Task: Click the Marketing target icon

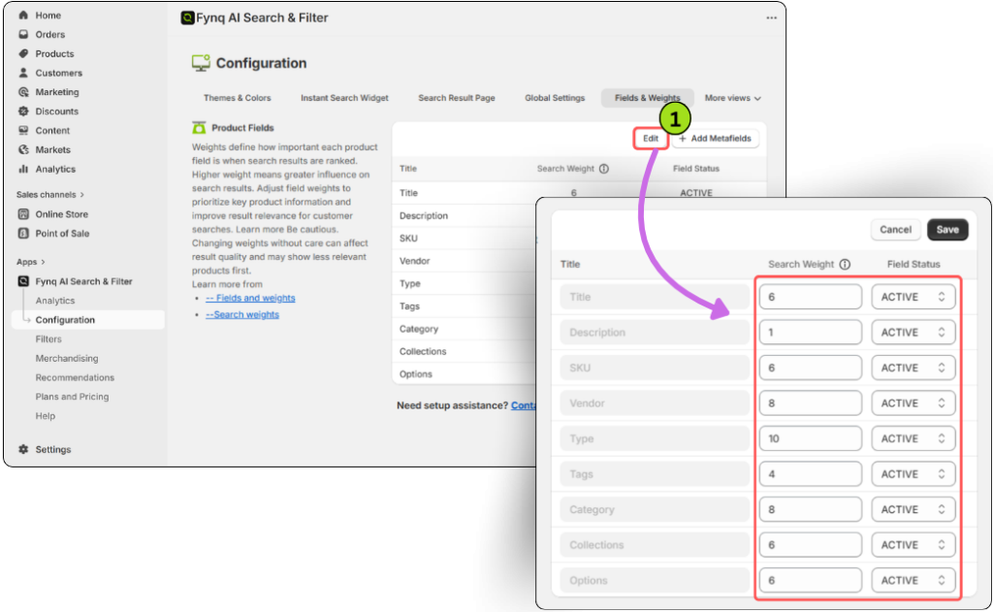Action: [23, 92]
